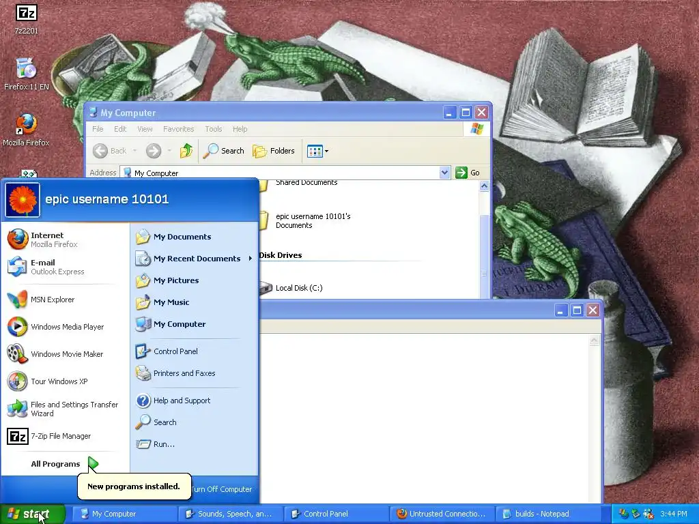Image resolution: width=699 pixels, height=524 pixels.
Task: Expand All Programs list
Action: pyautogui.click(x=65, y=464)
